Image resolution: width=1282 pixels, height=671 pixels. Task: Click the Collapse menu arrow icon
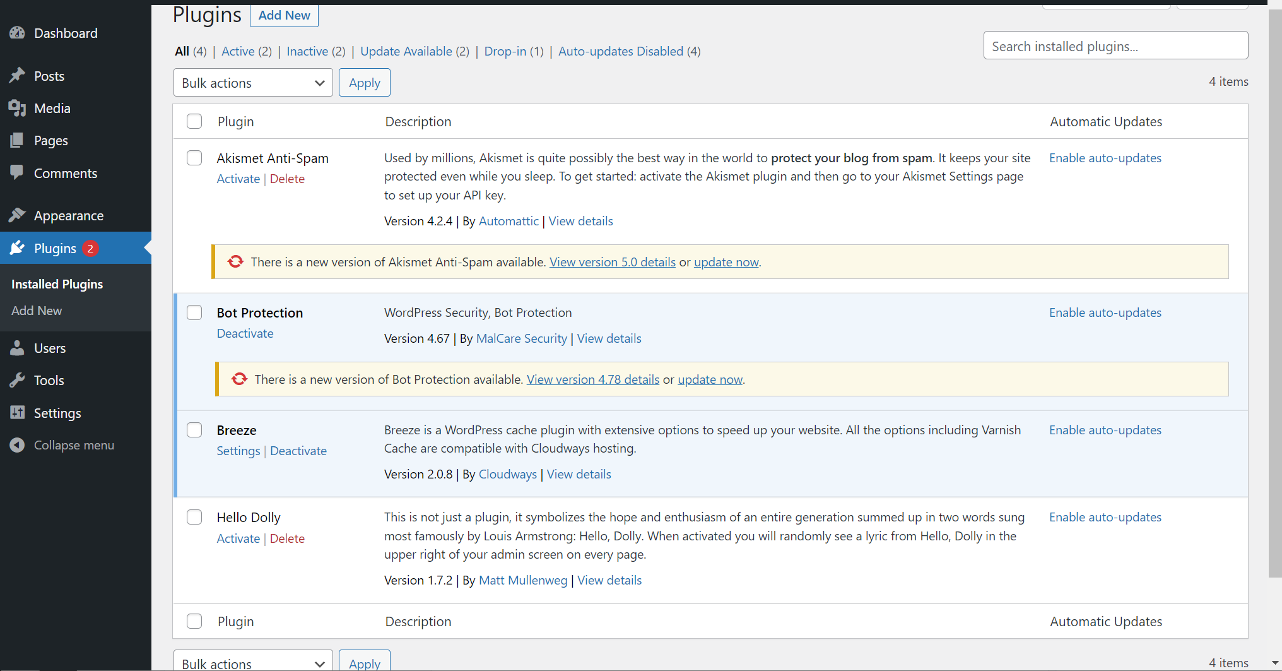17,445
